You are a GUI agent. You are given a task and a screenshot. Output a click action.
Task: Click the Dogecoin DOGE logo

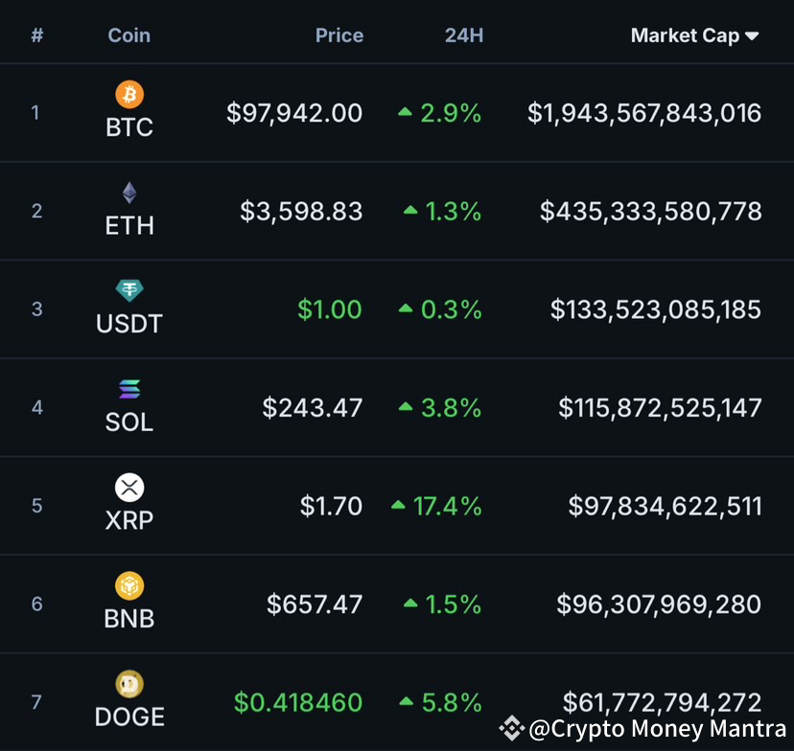pos(128,683)
